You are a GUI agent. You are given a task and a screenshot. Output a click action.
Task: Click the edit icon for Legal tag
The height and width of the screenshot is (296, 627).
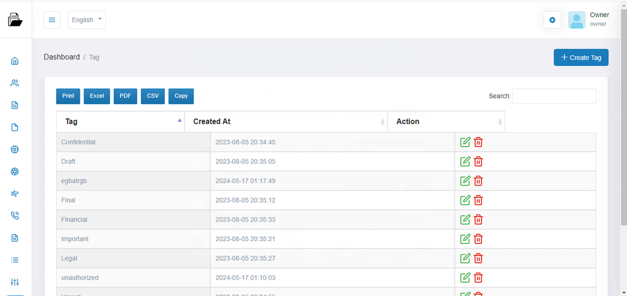tap(465, 258)
